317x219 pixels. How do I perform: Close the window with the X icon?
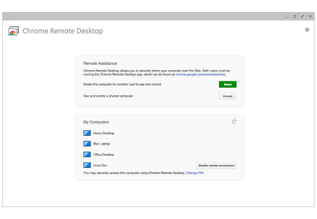(x=310, y=17)
